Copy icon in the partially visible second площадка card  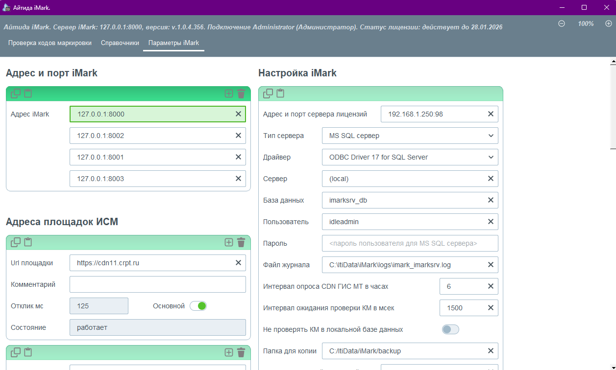pyautogui.click(x=16, y=352)
